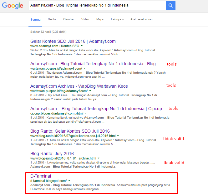Screen dimensions: 208x196
Task: Click the www.blog-ranto.id/2016_07_01_archive.html URL text
Action: [x=63, y=159]
